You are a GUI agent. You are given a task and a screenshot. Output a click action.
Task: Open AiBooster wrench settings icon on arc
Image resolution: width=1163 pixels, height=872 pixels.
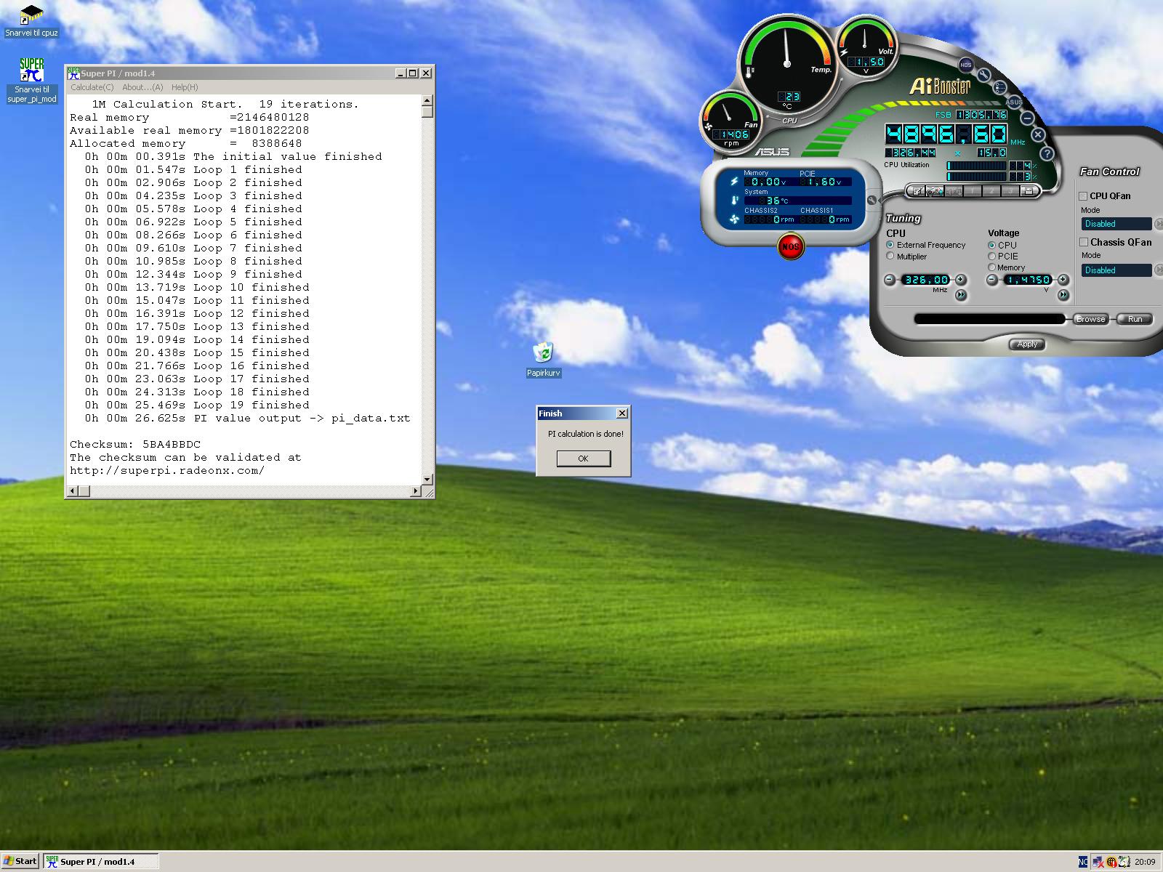(x=983, y=75)
